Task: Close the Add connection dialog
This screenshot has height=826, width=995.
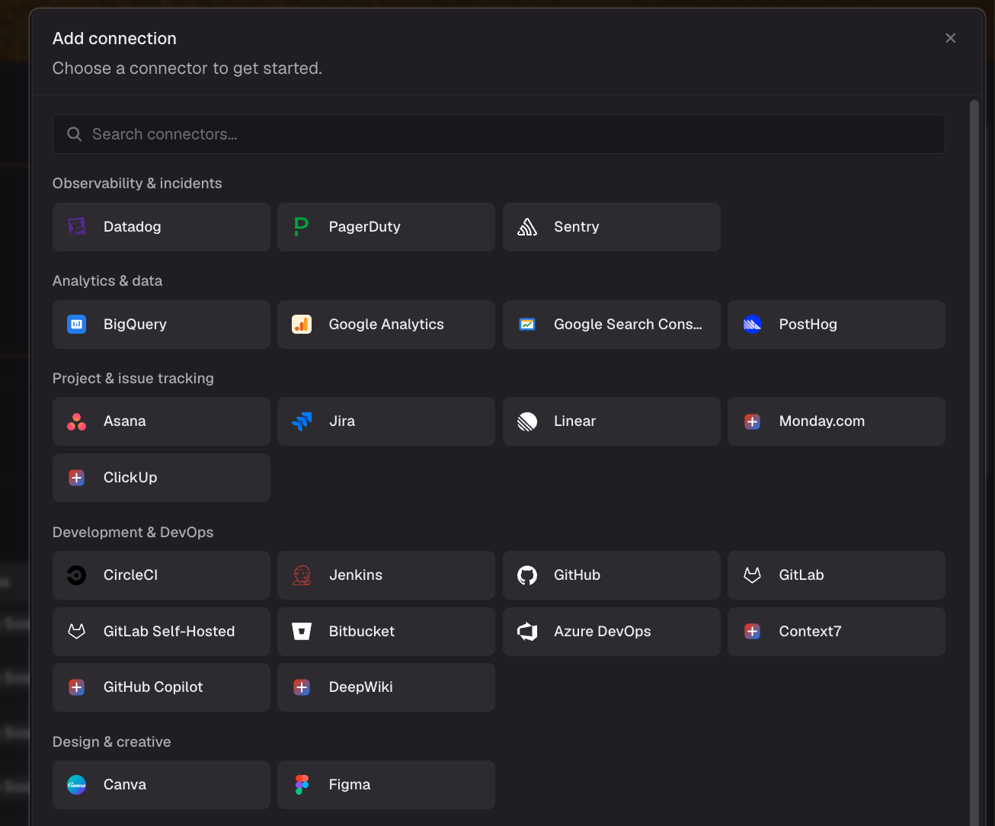Action: [950, 38]
